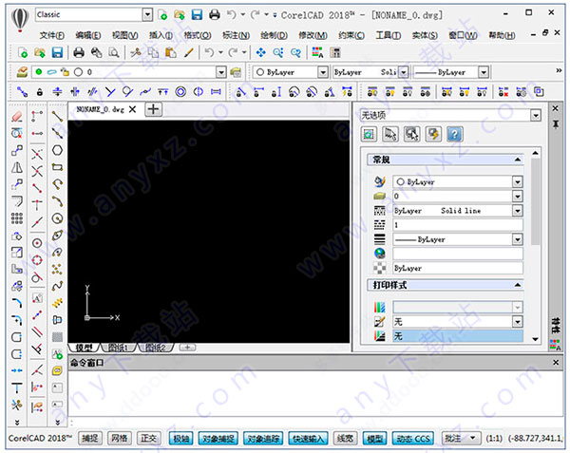
Task: Click the Print icon in standard toolbar
Action: [x=79, y=53]
